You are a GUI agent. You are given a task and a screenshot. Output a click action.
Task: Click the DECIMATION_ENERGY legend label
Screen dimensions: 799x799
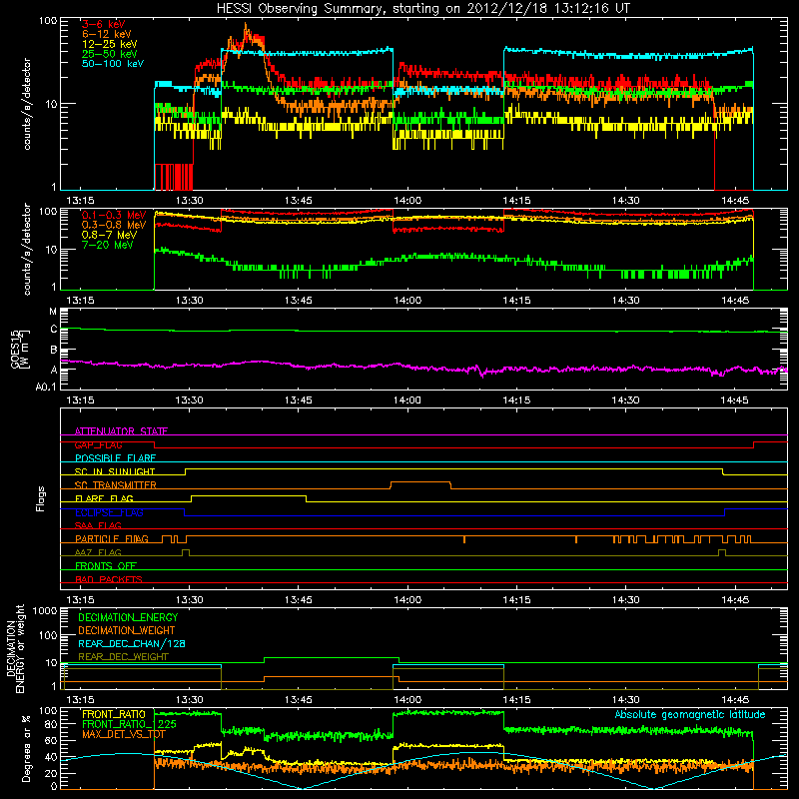128,617
